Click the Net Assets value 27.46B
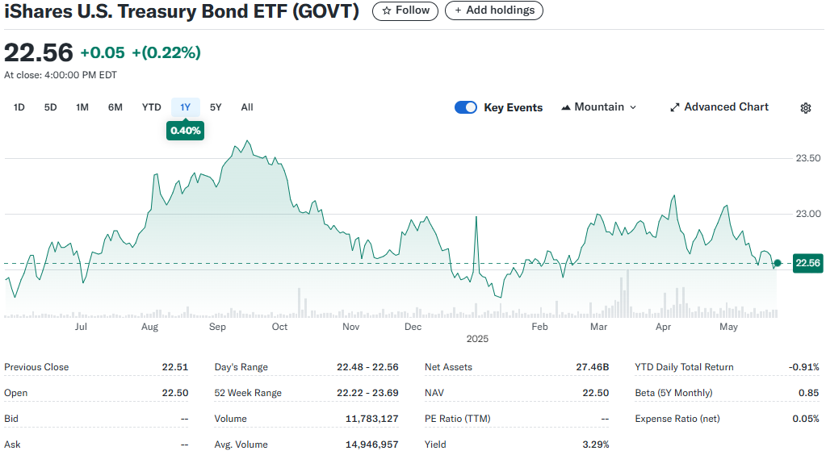The width and height of the screenshot is (826, 455). [592, 367]
